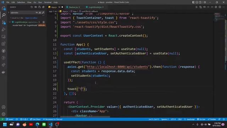Click Prettier in status bar
Viewport: 227px width, 128px height.
[x=212, y=119]
